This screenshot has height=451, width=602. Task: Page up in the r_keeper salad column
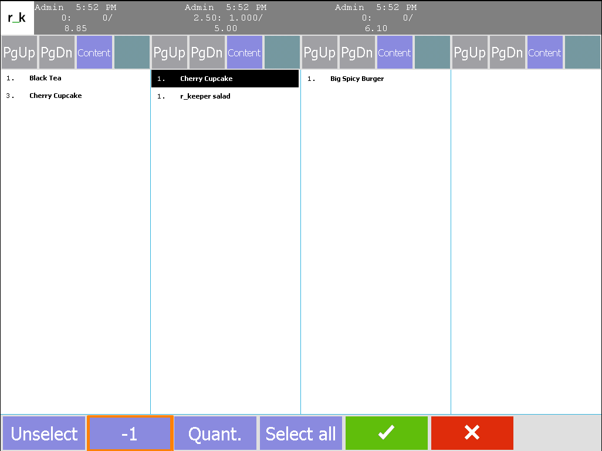click(x=170, y=52)
